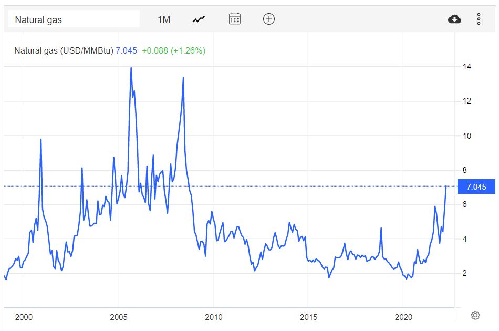Select the Natural gas (USD/MMBtu) legend text
Viewport: 499px width, 331px height.
coord(64,50)
